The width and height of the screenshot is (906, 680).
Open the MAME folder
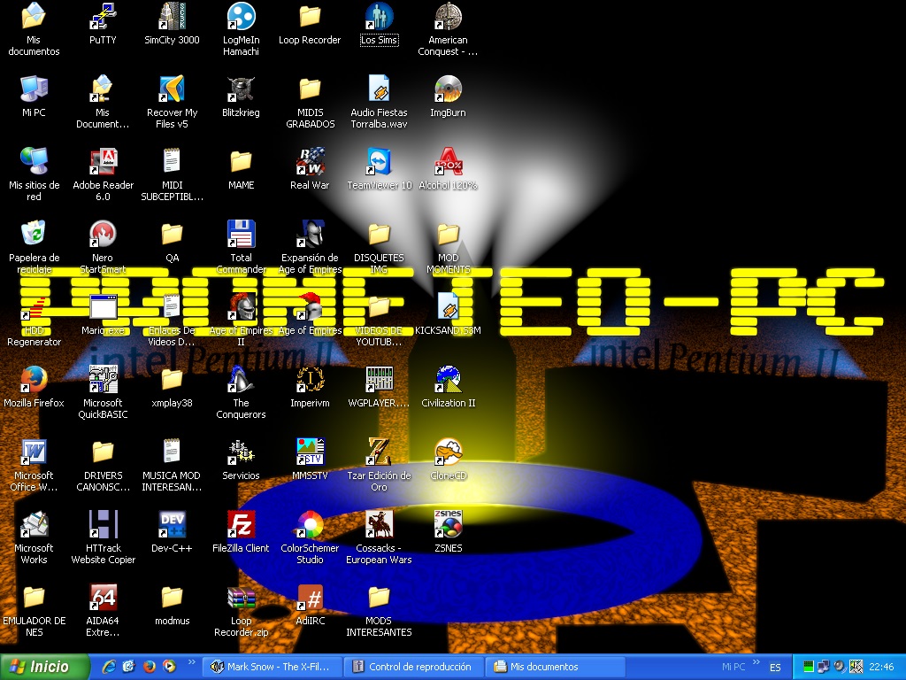pos(241,170)
